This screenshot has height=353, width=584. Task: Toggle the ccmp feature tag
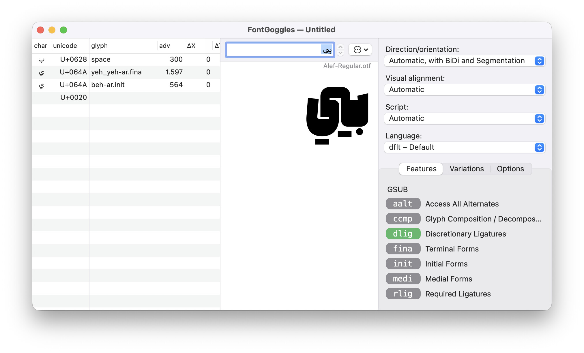click(x=403, y=219)
